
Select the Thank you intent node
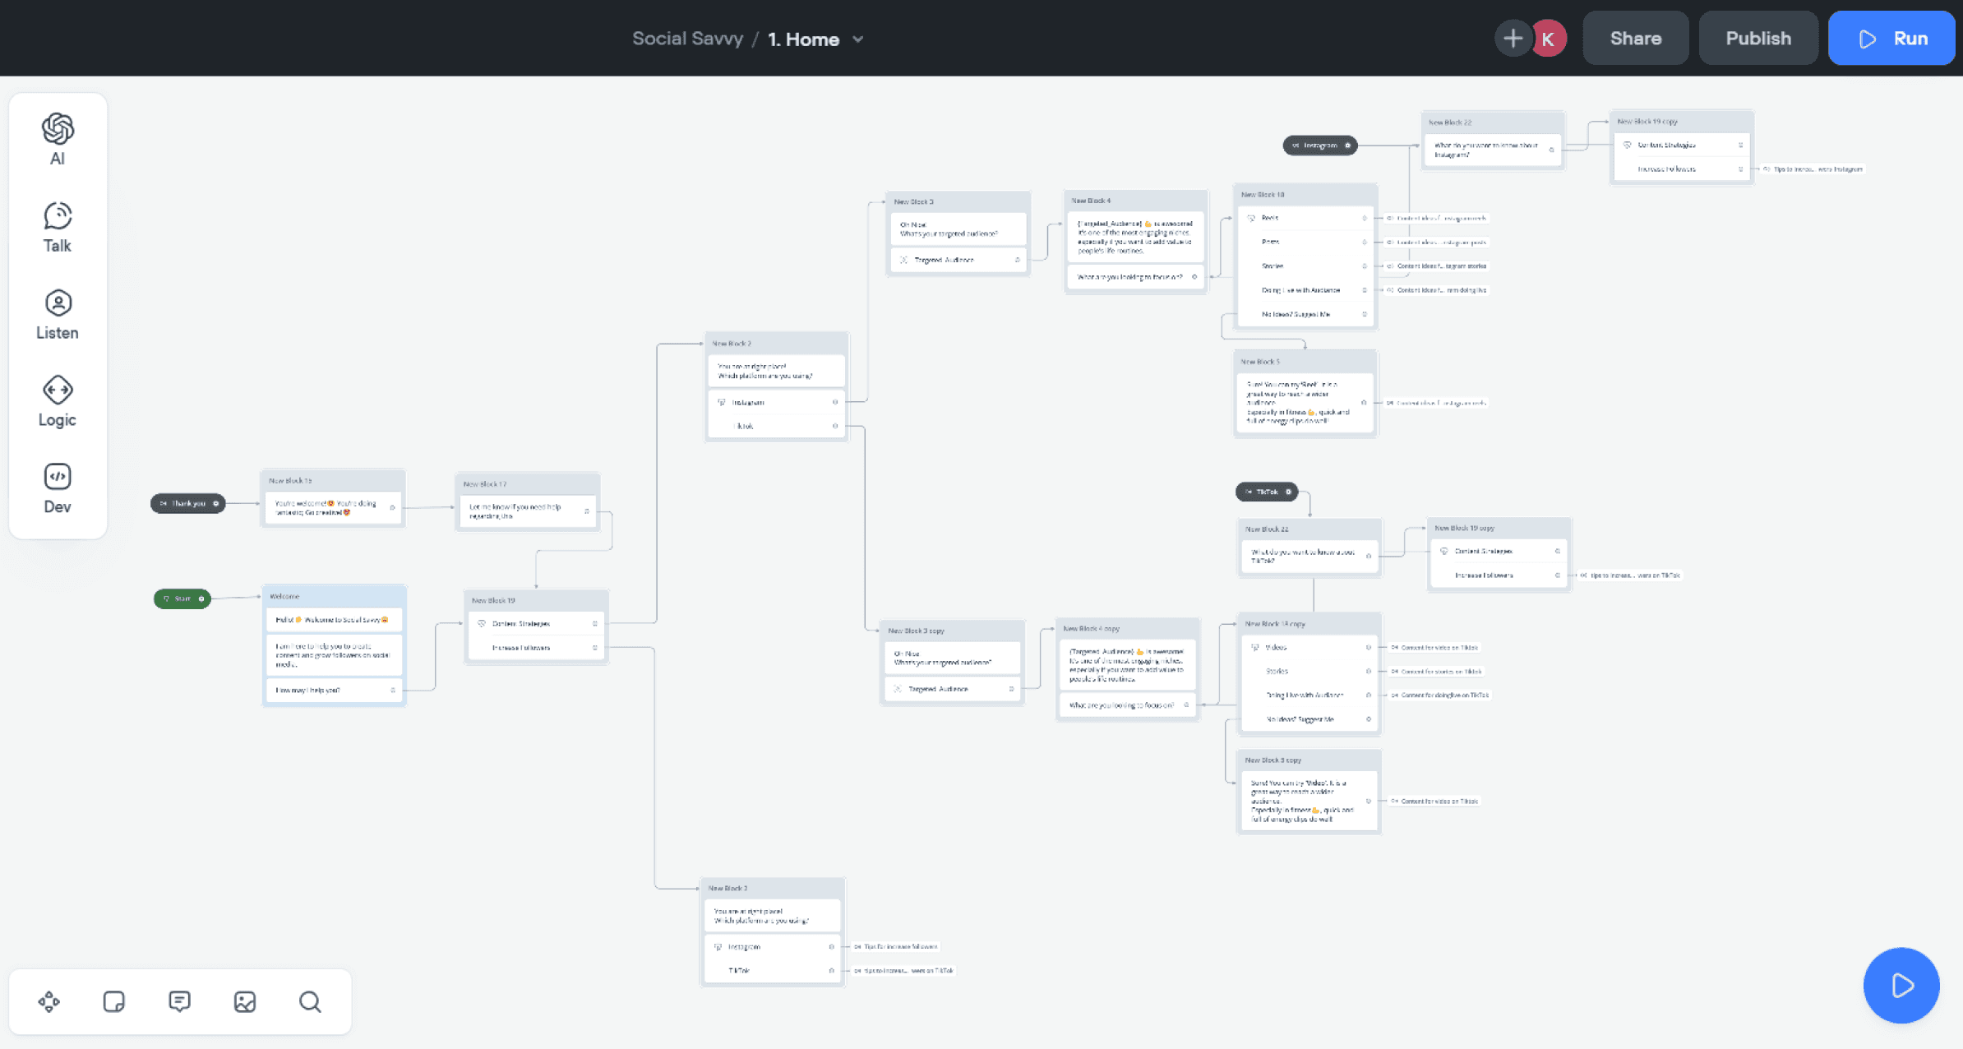click(x=188, y=503)
